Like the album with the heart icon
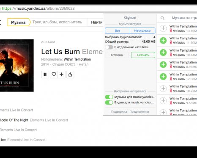 54,75
